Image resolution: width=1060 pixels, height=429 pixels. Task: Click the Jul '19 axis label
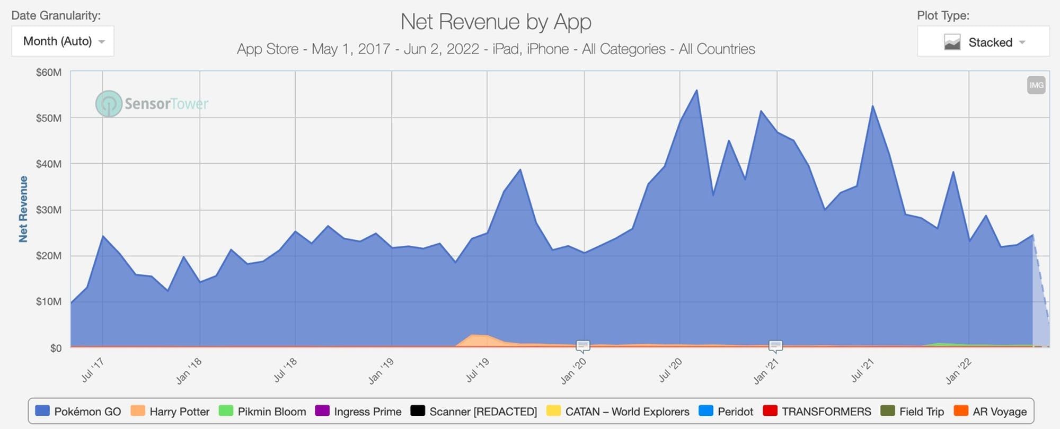[x=477, y=370]
